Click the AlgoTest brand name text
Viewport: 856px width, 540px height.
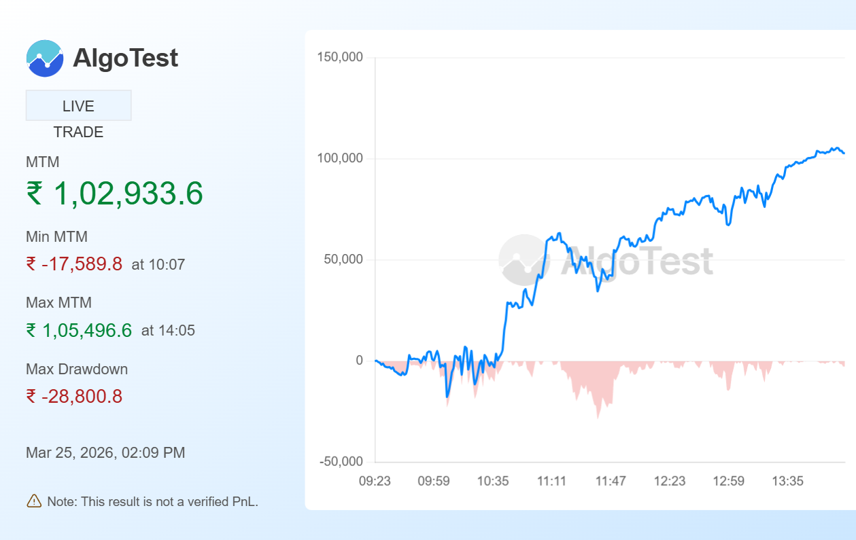(125, 58)
